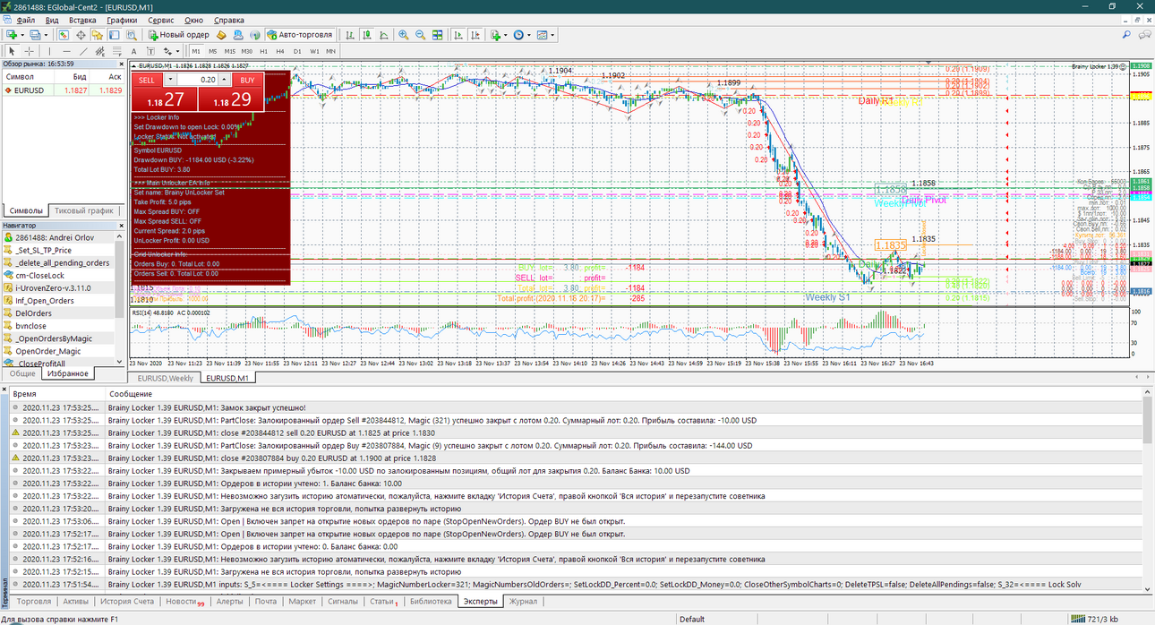The height and width of the screenshot is (625, 1155).
Task: Select the Equidistant channel tool
Action: pos(100,51)
